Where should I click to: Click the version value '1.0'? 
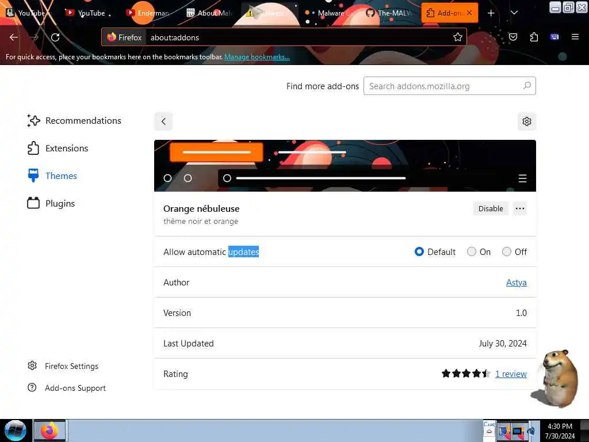coord(521,313)
